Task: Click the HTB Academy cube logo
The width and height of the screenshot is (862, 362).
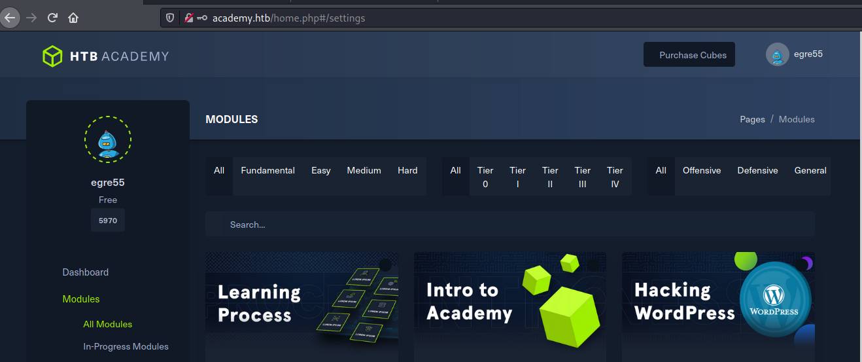Action: coord(52,56)
